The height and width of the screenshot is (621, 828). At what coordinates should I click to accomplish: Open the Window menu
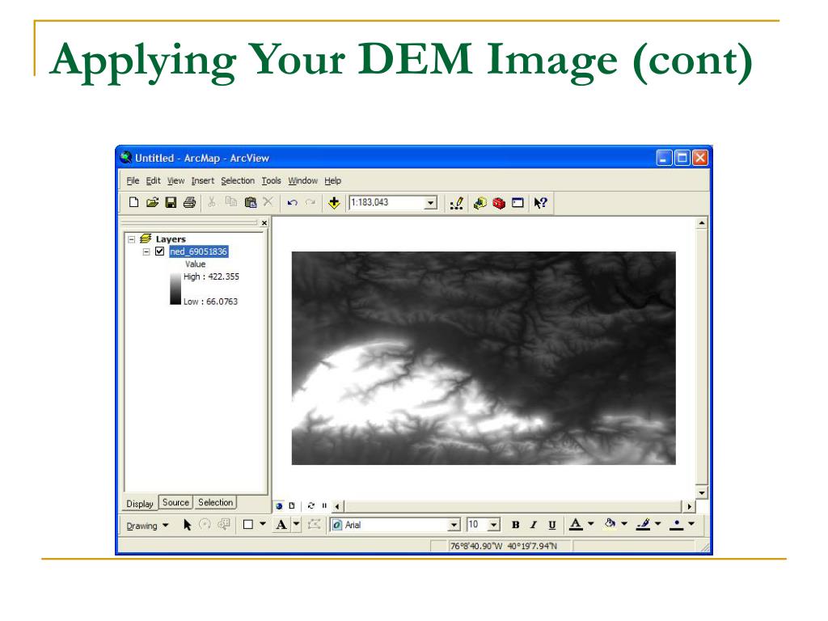302,180
